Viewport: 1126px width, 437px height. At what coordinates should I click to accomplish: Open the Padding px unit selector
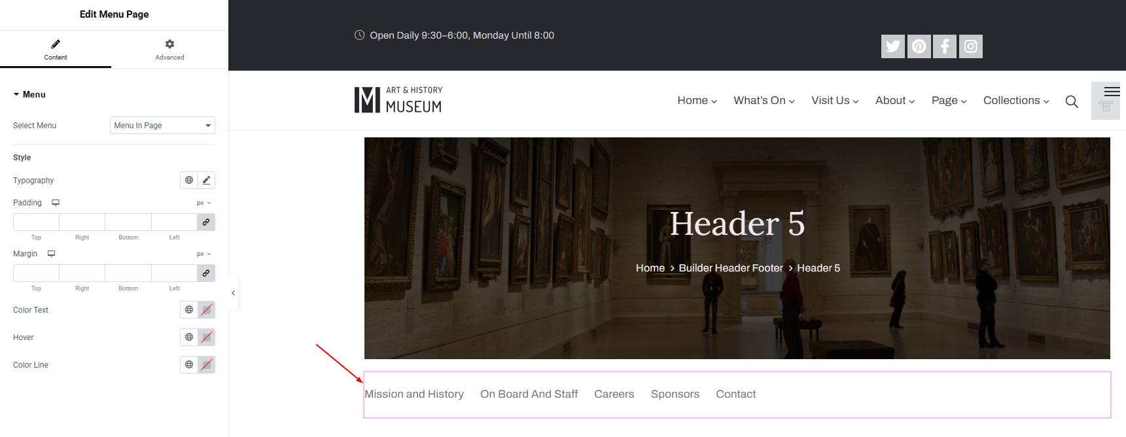pos(204,203)
